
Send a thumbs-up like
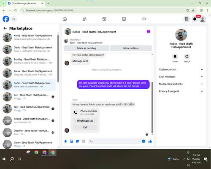point(150,141)
